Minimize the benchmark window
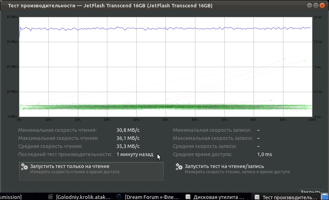The height and width of the screenshot is (200, 329). 309,6
